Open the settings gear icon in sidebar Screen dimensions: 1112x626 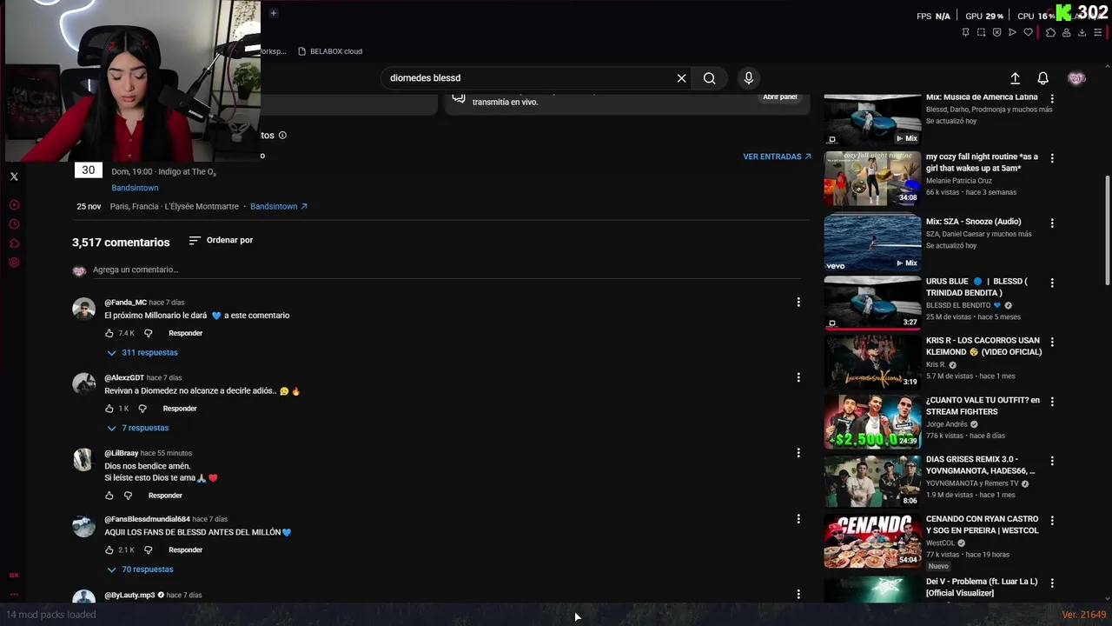(x=14, y=263)
